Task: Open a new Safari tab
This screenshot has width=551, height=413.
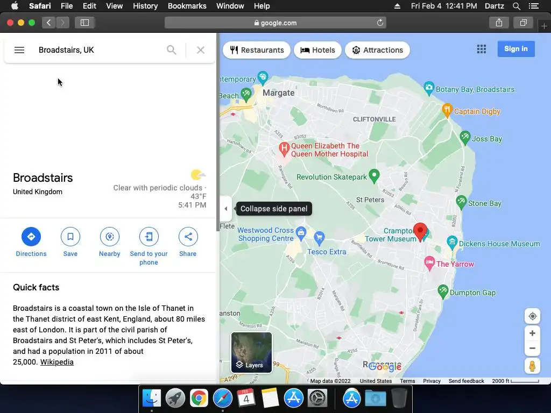Action: 544,26
